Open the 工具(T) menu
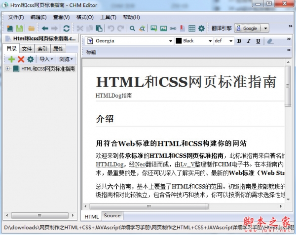The width and height of the screenshot is (296, 235). (x=108, y=17)
